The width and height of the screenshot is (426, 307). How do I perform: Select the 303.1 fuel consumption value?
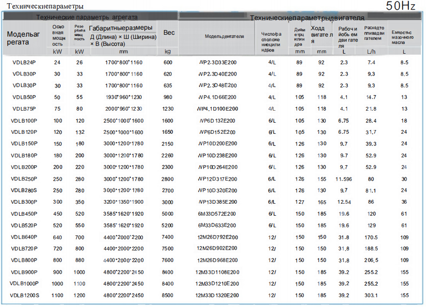(x=371, y=295)
